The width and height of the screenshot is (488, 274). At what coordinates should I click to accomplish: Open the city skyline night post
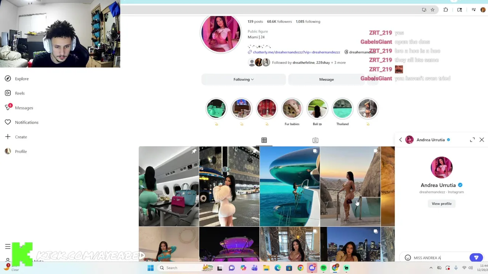click(350, 245)
